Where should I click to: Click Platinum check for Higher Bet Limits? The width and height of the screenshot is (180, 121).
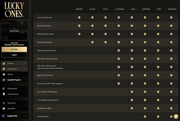pyautogui.click(x=119, y=75)
